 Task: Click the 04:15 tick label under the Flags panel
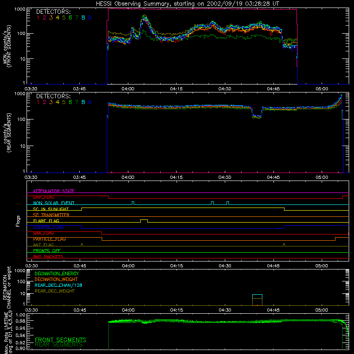coord(177,266)
